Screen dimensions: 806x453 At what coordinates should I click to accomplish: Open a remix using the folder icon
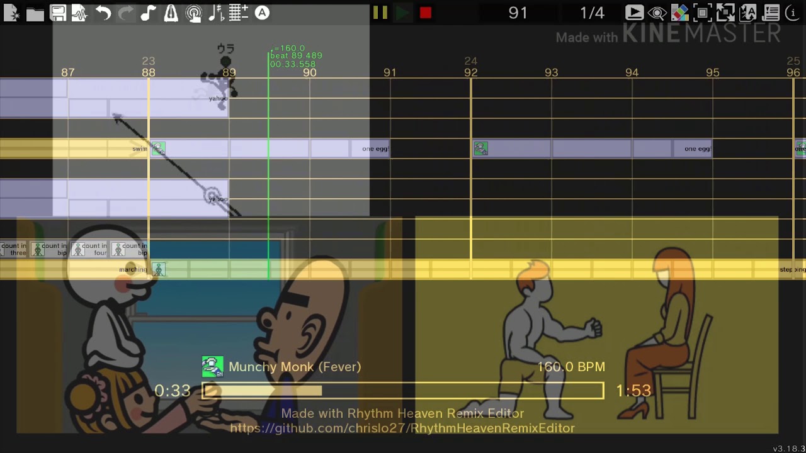click(35, 13)
